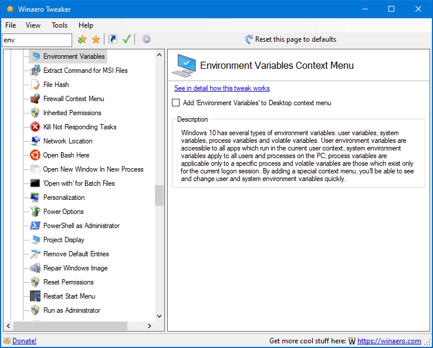Select PowerShell as Administrator entry
The height and width of the screenshot is (348, 433).
[x=82, y=226]
